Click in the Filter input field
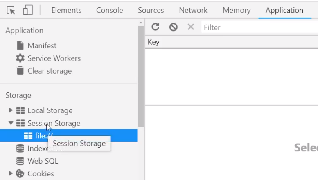The width and height of the screenshot is (318, 180). pos(259,27)
